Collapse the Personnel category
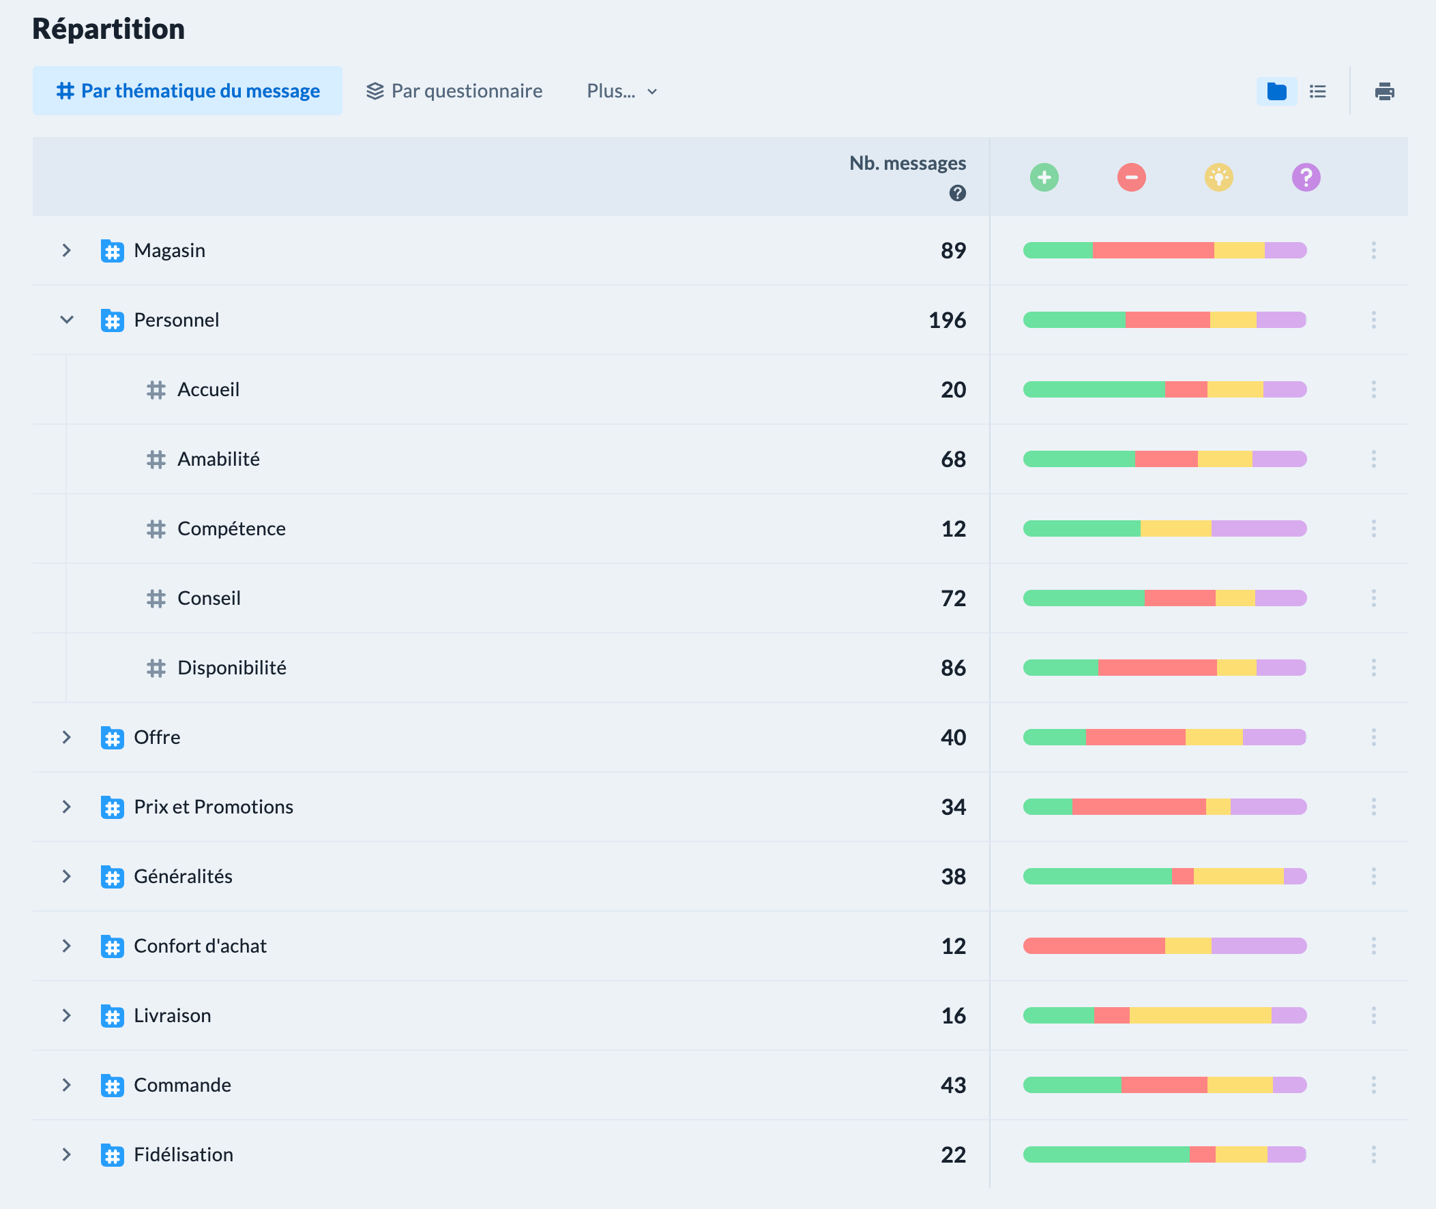 [66, 319]
